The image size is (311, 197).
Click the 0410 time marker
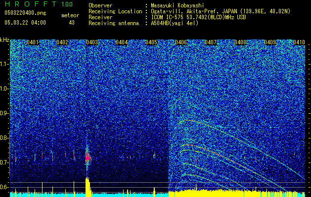click(299, 42)
